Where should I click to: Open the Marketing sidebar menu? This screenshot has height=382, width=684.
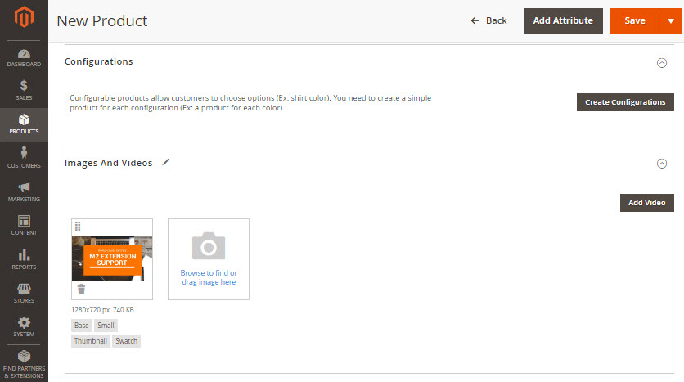coord(24,192)
